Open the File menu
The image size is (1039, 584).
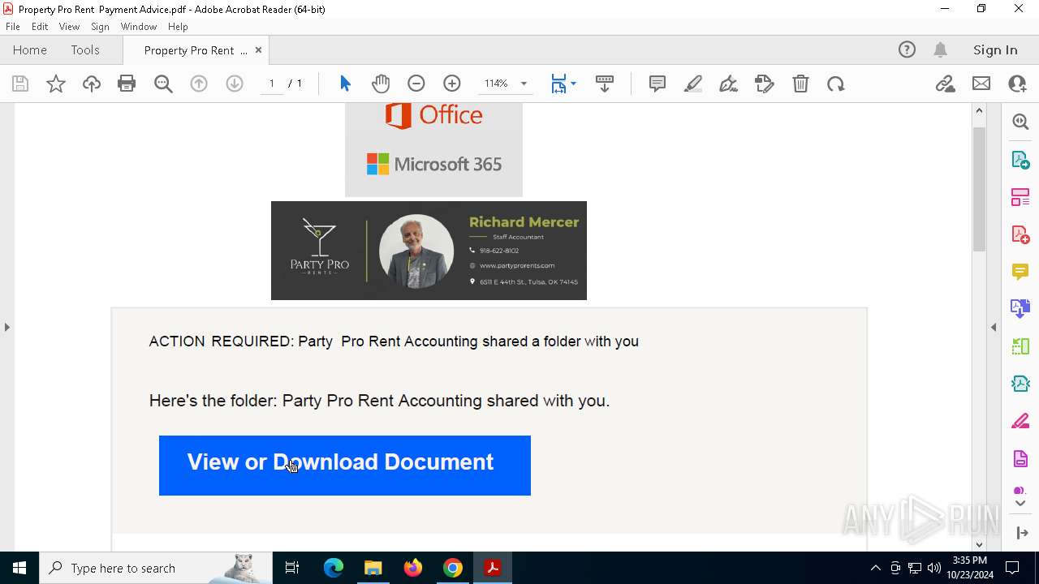pos(13,27)
